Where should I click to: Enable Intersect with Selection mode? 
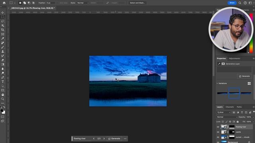(33, 3)
